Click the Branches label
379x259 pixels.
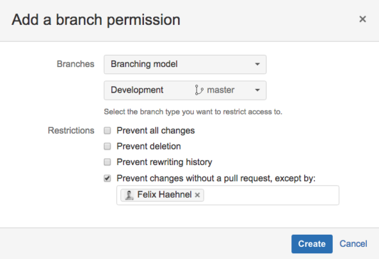click(76, 64)
